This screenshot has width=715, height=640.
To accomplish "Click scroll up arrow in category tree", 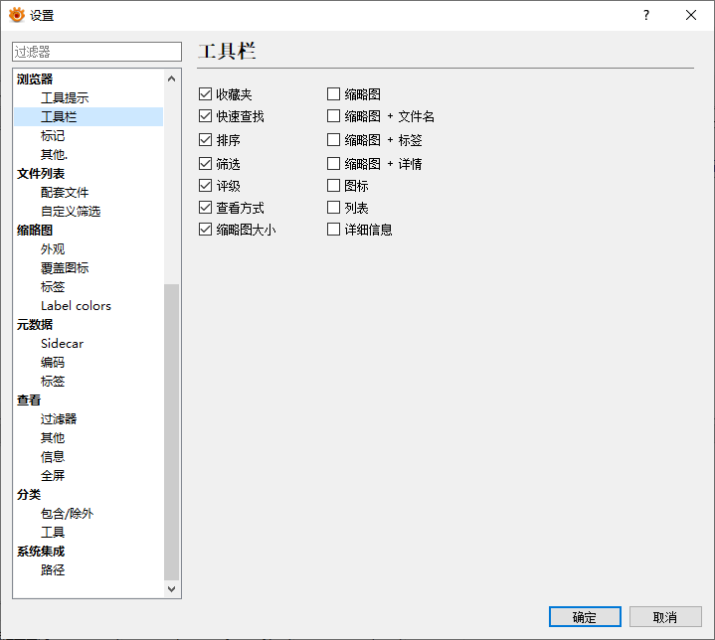I will [171, 79].
